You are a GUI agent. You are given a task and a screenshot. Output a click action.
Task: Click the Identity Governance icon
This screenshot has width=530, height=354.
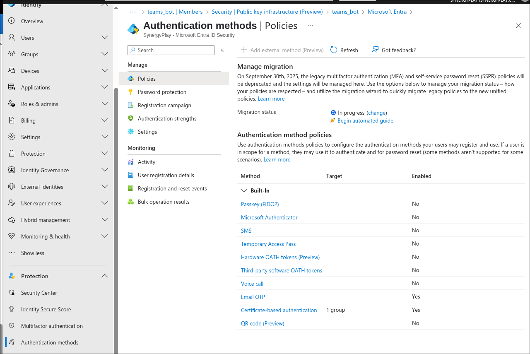coord(12,170)
